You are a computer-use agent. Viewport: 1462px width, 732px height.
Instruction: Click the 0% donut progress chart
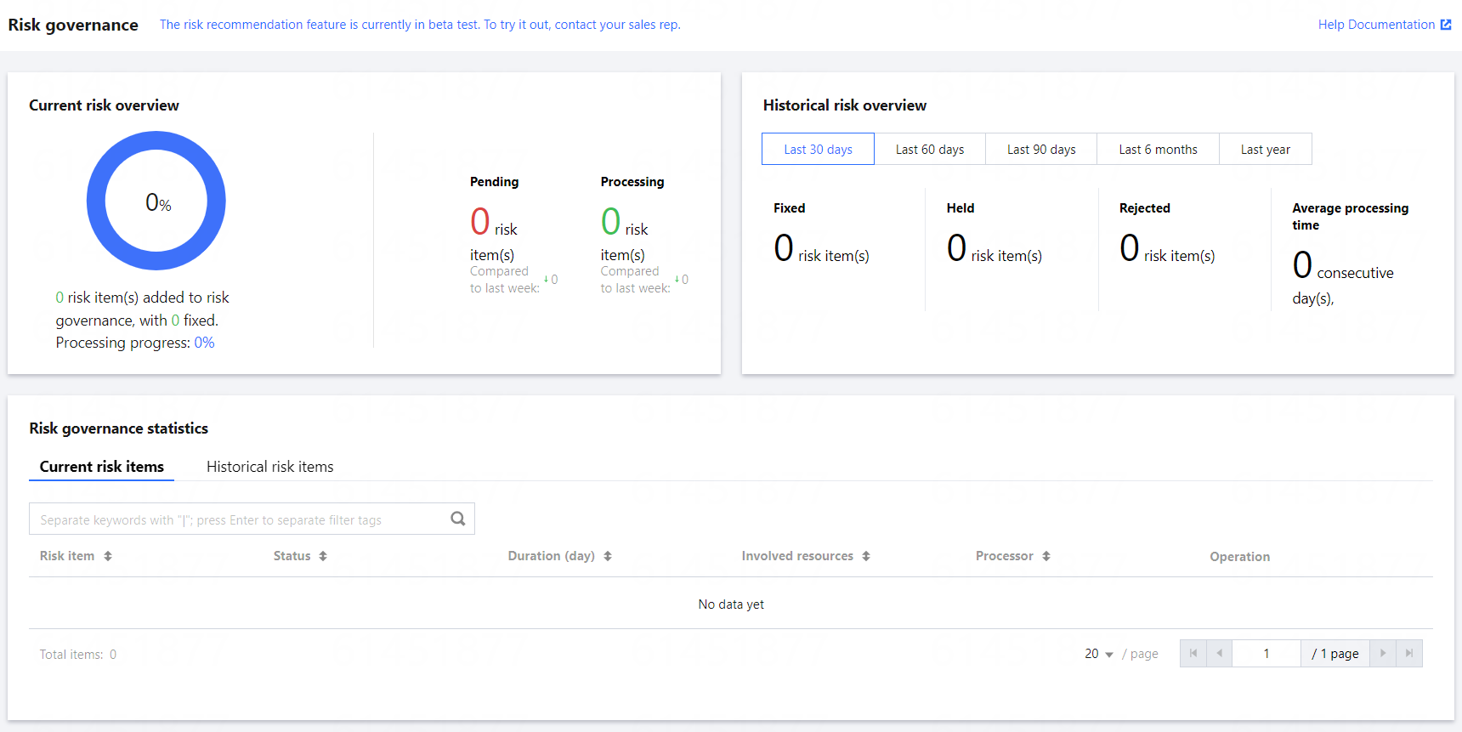click(156, 201)
